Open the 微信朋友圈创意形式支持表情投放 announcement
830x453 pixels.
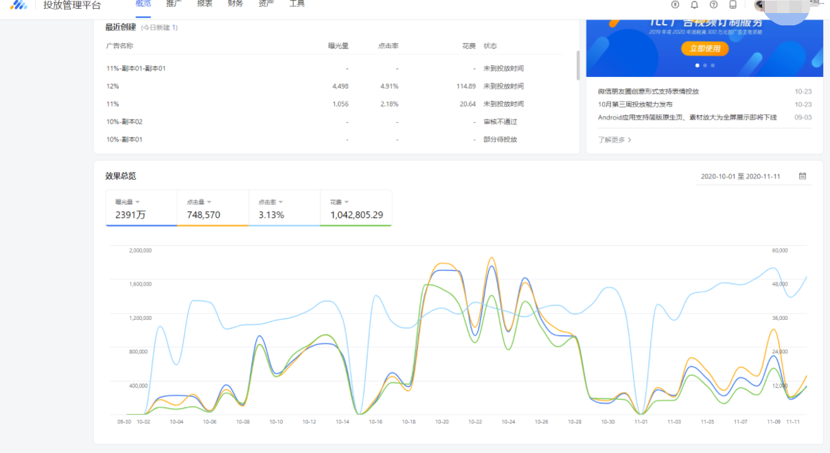[x=648, y=91]
